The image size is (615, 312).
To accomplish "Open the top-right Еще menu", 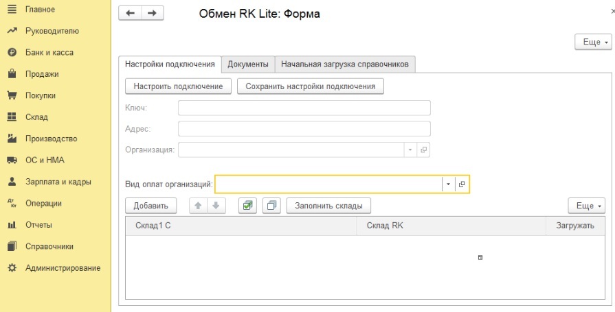I will (x=592, y=43).
